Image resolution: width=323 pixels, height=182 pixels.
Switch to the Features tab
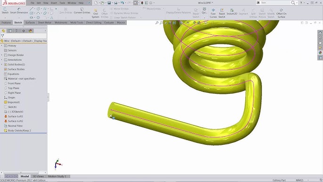click(7, 23)
